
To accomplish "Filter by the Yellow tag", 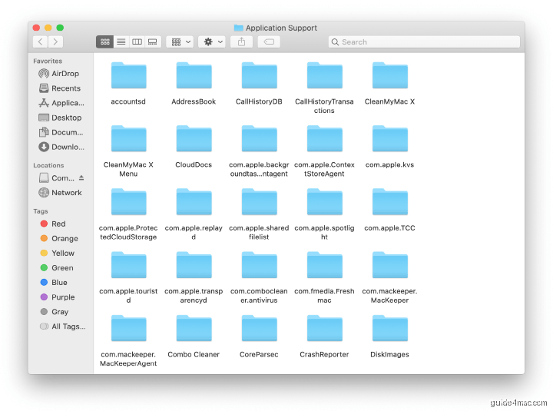I will click(57, 253).
